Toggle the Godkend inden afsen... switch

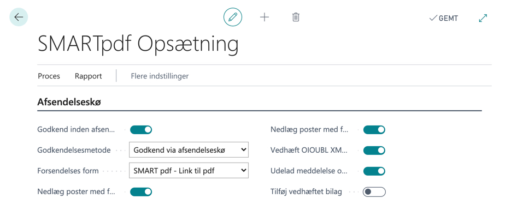[141, 130]
